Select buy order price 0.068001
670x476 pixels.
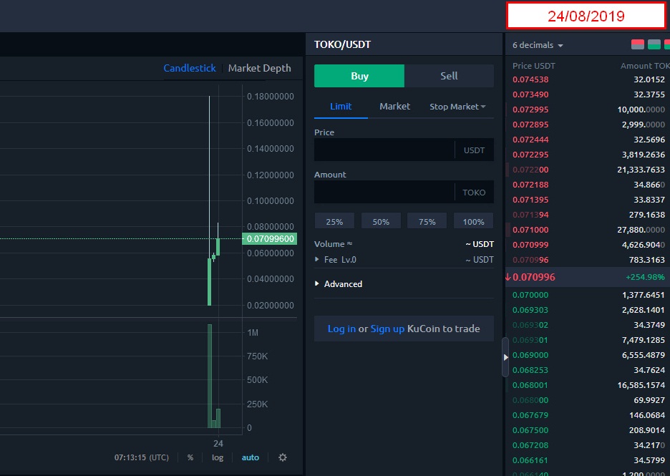click(x=530, y=385)
